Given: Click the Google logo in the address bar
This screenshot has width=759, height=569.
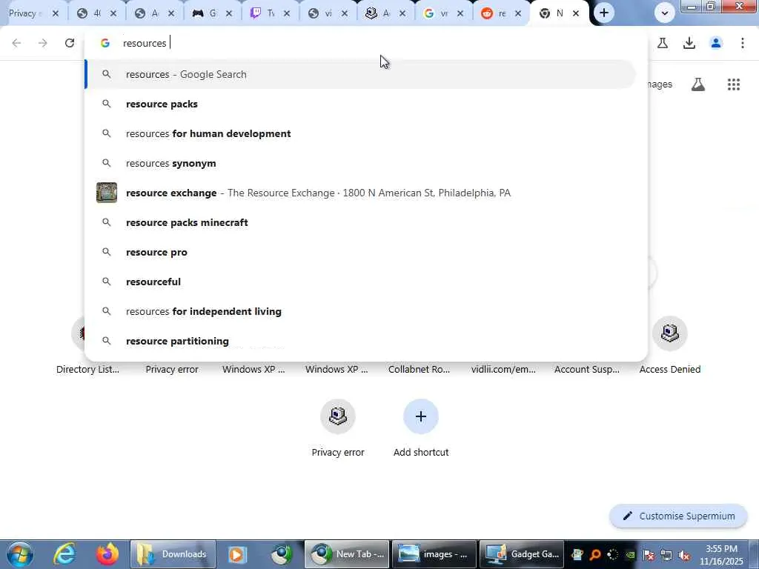Looking at the screenshot, I should [105, 43].
